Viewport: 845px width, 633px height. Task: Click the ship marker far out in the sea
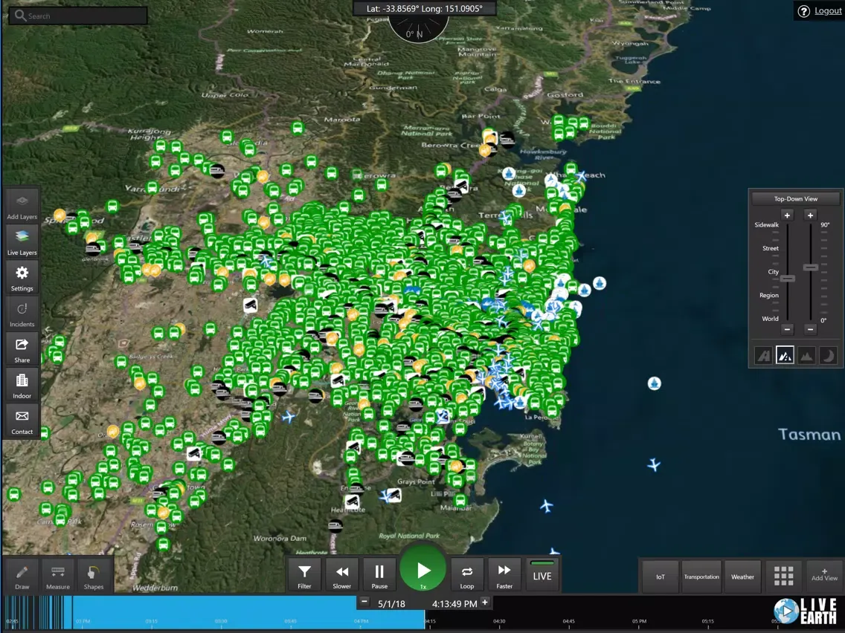coord(655,383)
